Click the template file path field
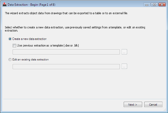 click(x=66, y=52)
